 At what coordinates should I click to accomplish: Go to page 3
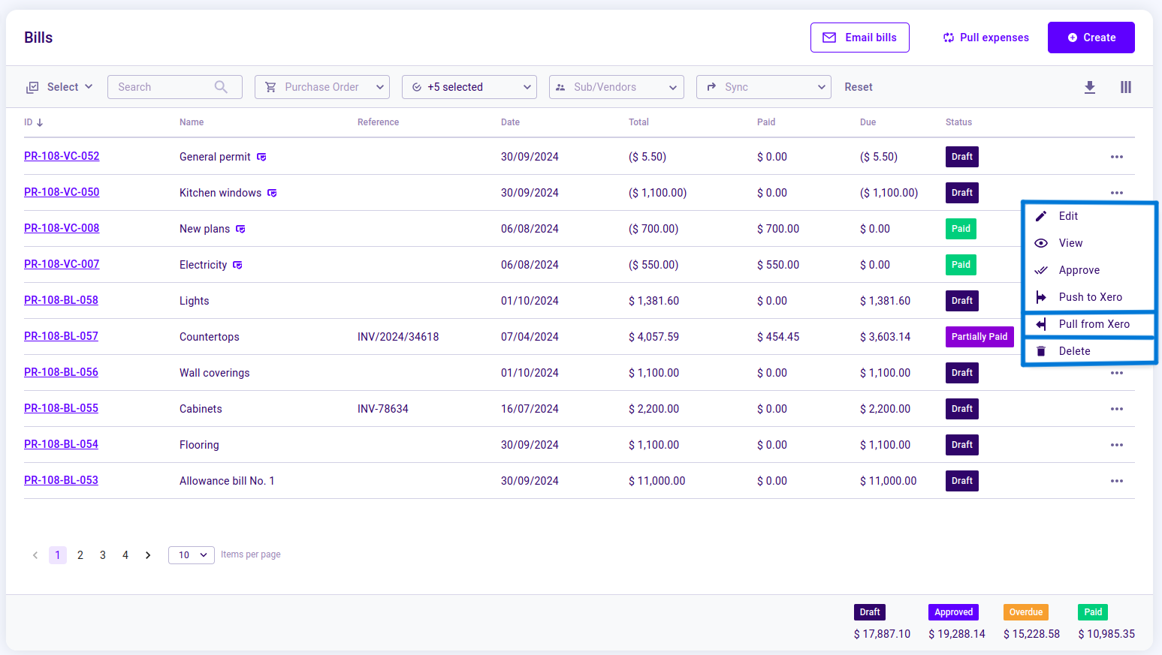(x=103, y=555)
